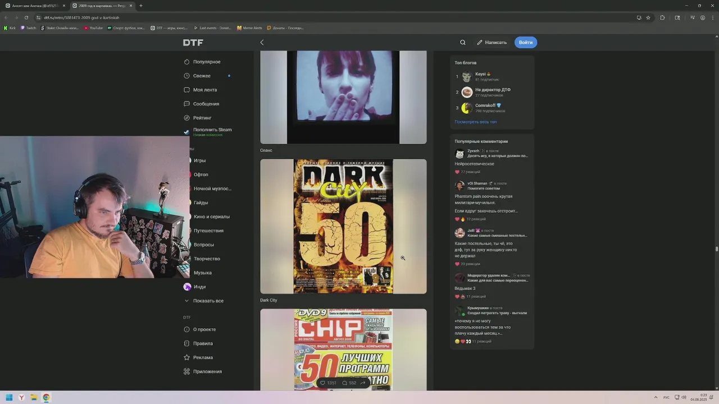Click the Реклама star icon

point(187,357)
